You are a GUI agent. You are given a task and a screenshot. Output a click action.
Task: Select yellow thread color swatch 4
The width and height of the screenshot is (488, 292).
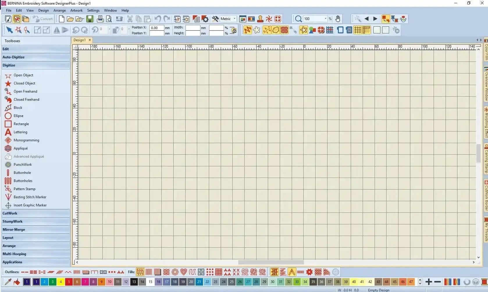pyautogui.click(x=61, y=282)
